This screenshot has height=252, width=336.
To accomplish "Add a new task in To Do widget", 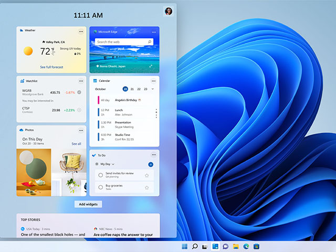I will click(151, 164).
